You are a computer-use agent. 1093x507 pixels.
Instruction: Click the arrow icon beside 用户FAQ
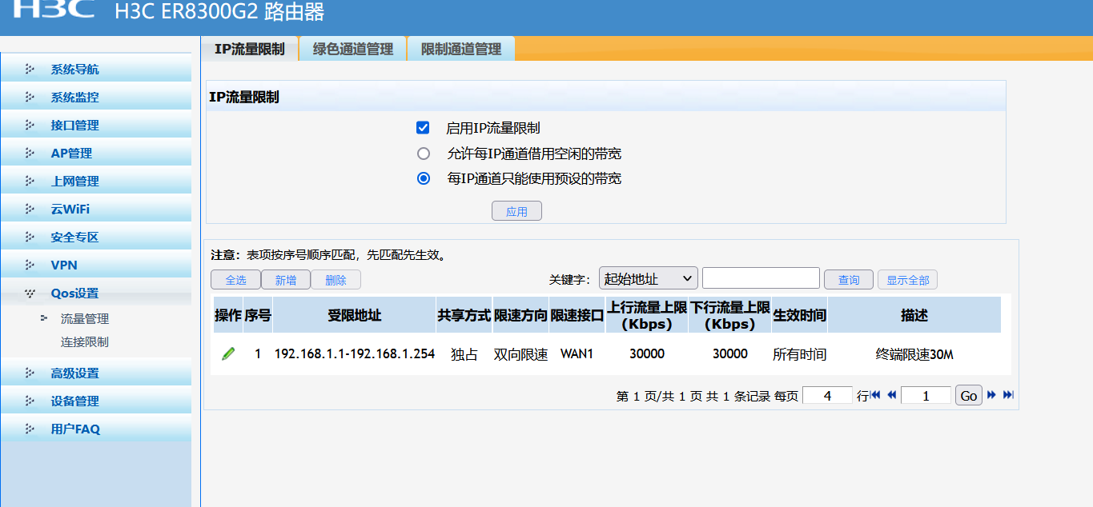(x=30, y=429)
